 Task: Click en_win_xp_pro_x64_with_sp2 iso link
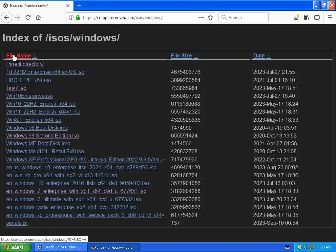pos(62,176)
